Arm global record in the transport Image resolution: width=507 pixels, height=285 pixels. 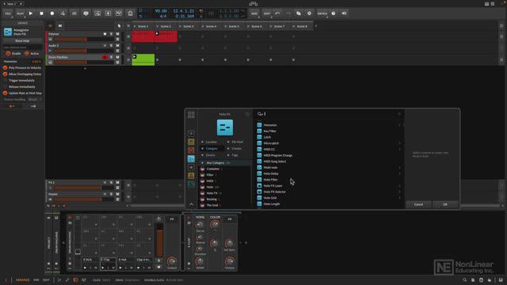52,13
